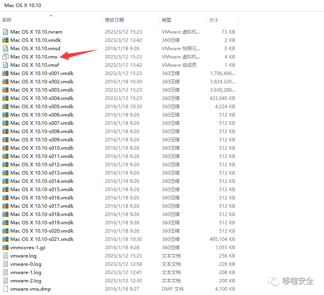Select file name Mac OS X 10.10-s019.vmdk

coord(42,223)
